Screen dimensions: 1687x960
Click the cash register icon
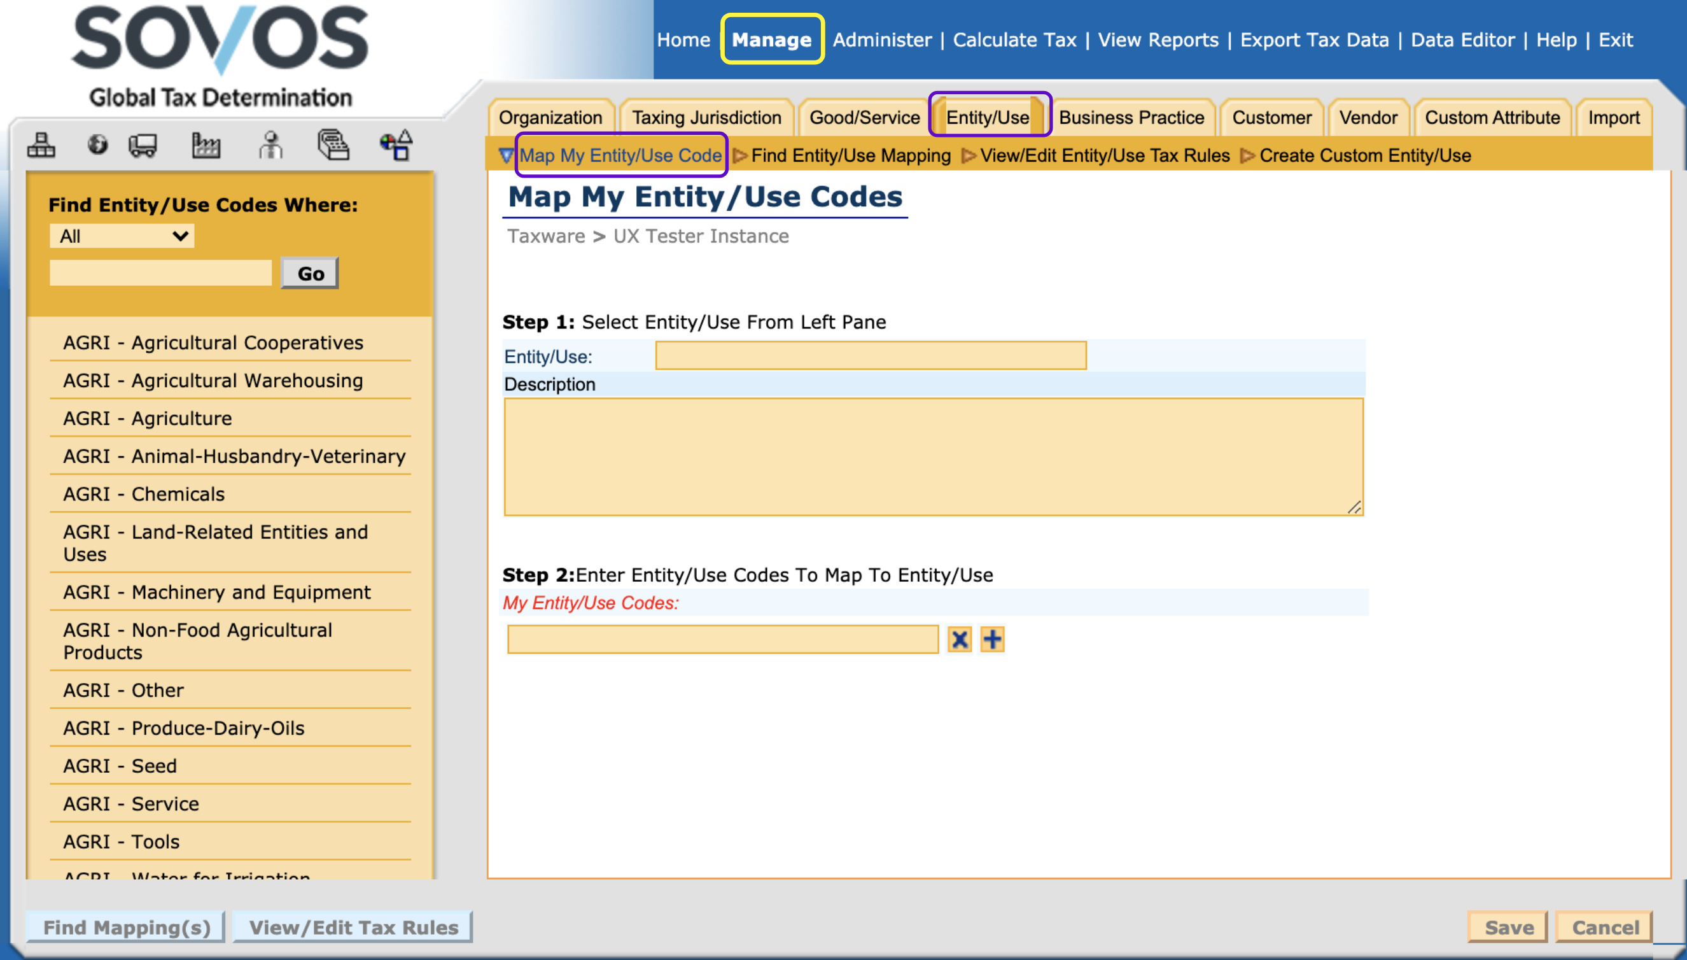[x=333, y=145]
